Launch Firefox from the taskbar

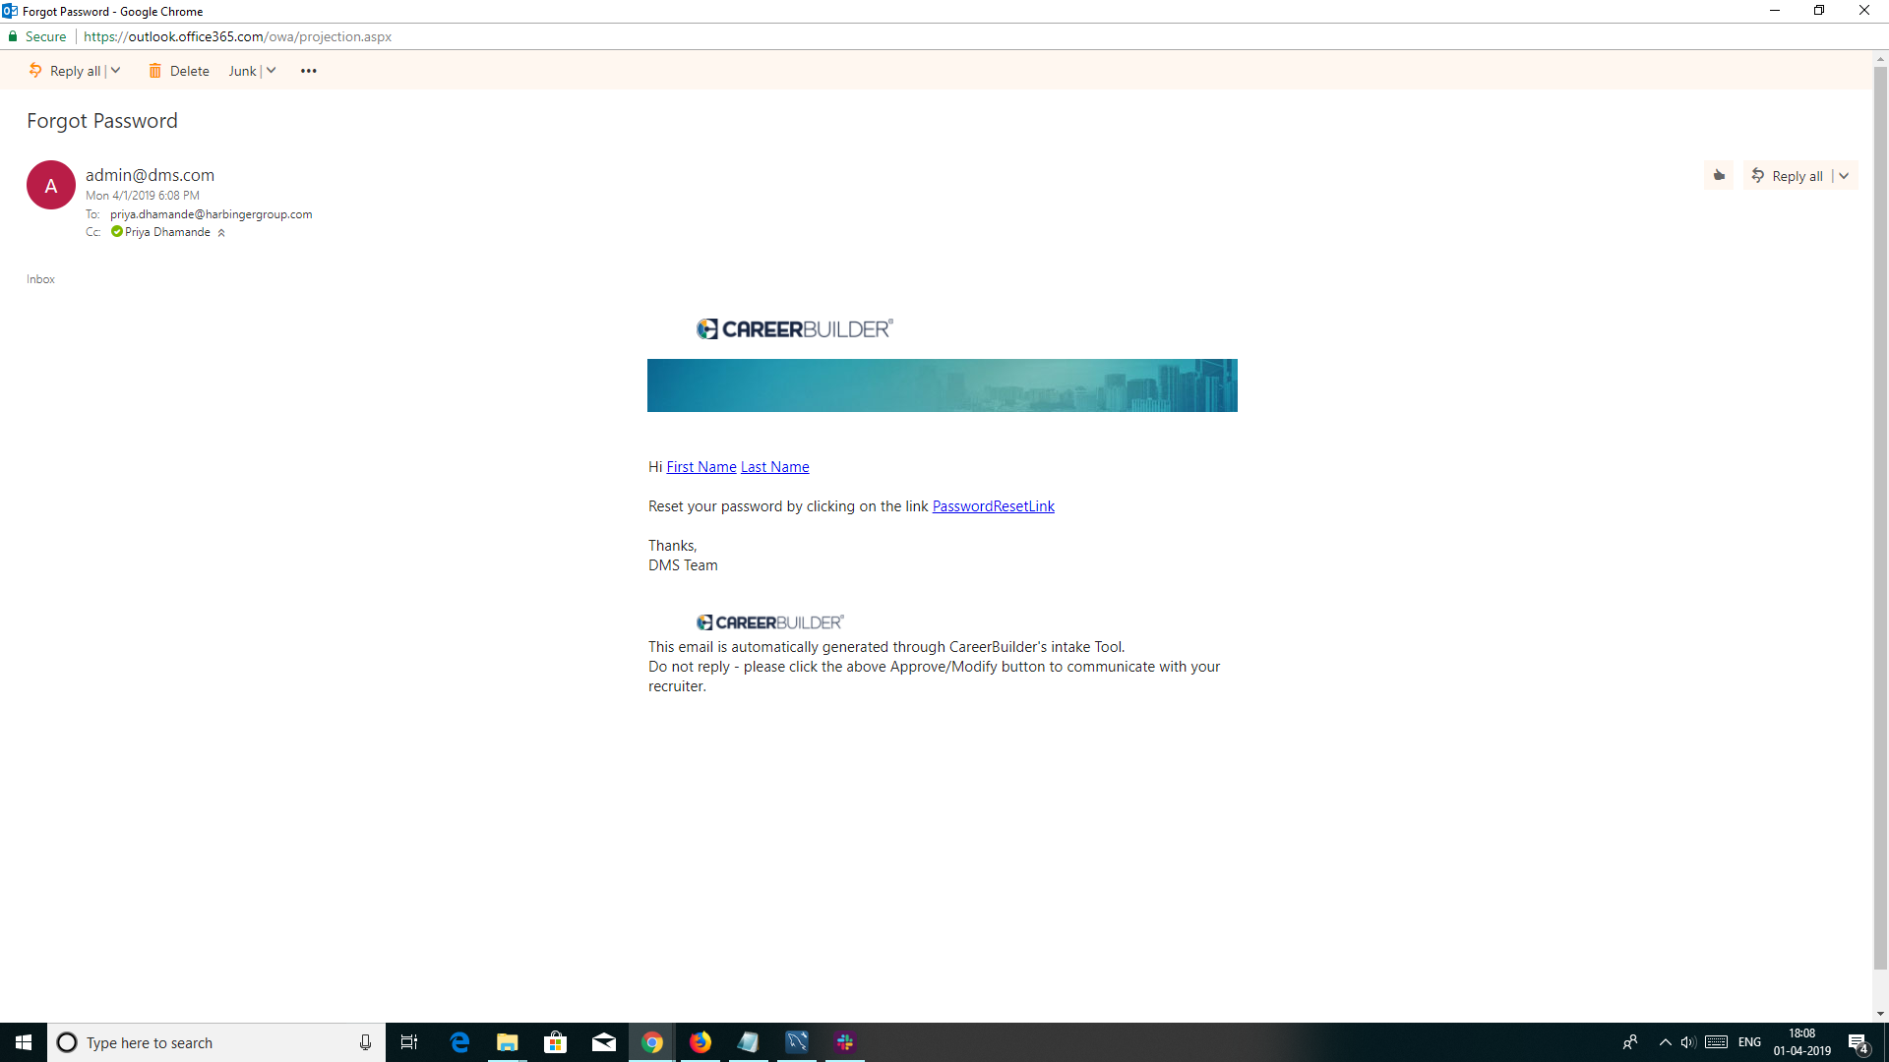coord(701,1042)
